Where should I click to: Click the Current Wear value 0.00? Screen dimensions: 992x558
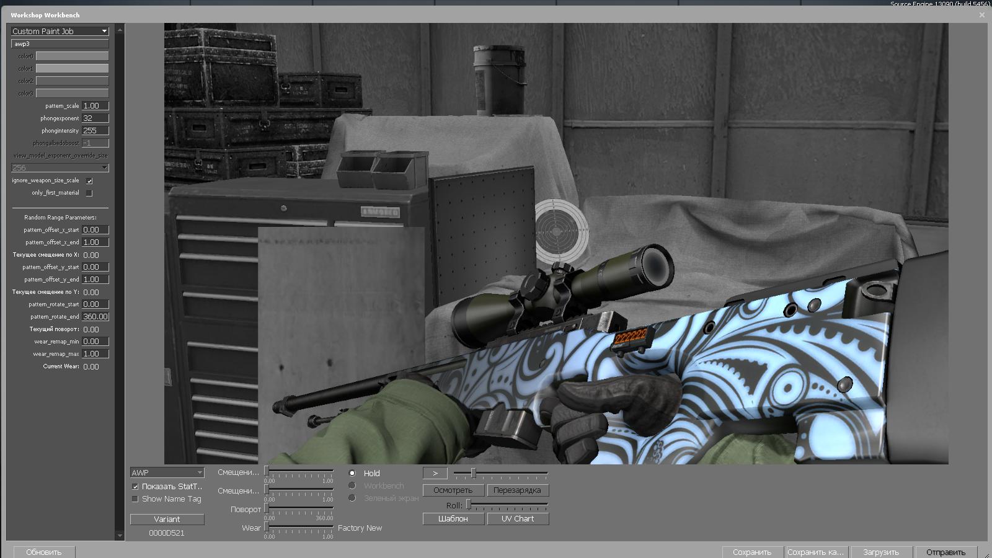pyautogui.click(x=91, y=367)
